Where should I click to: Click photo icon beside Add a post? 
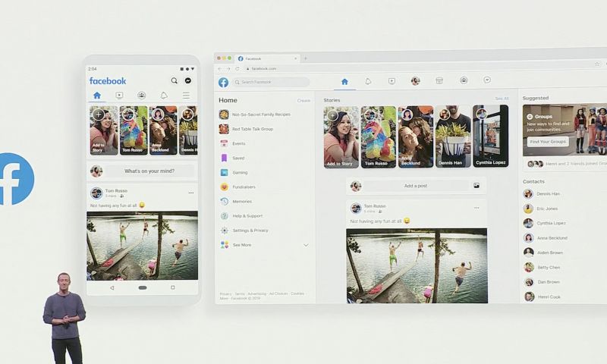[476, 186]
